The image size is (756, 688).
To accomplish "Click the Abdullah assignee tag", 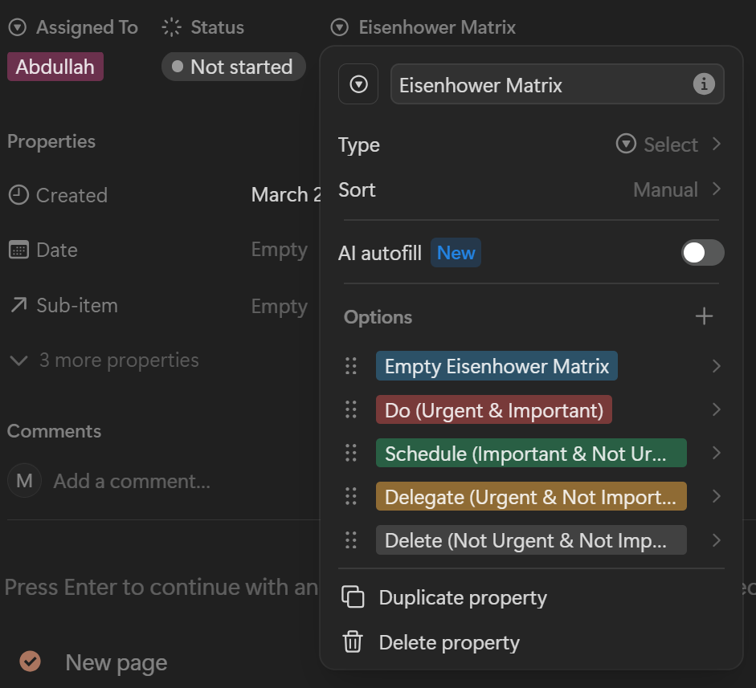I will [x=55, y=67].
